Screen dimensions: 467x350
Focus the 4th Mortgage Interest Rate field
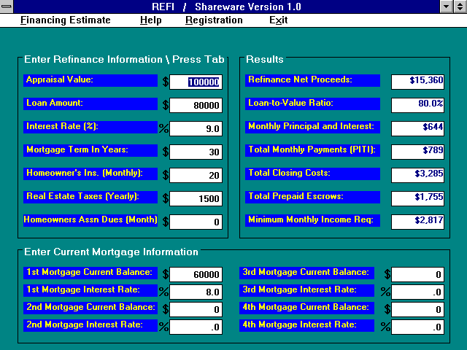(x=418, y=327)
